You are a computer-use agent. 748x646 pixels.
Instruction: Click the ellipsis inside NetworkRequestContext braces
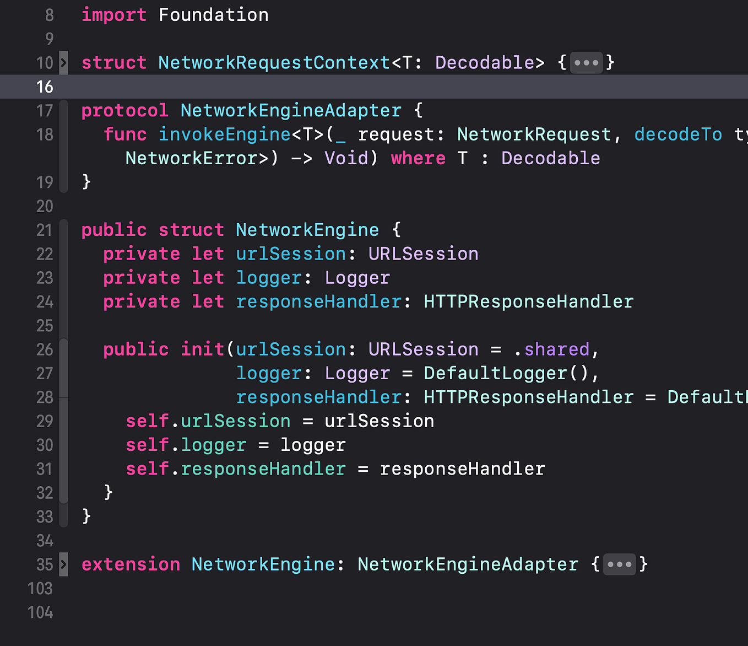(x=586, y=62)
